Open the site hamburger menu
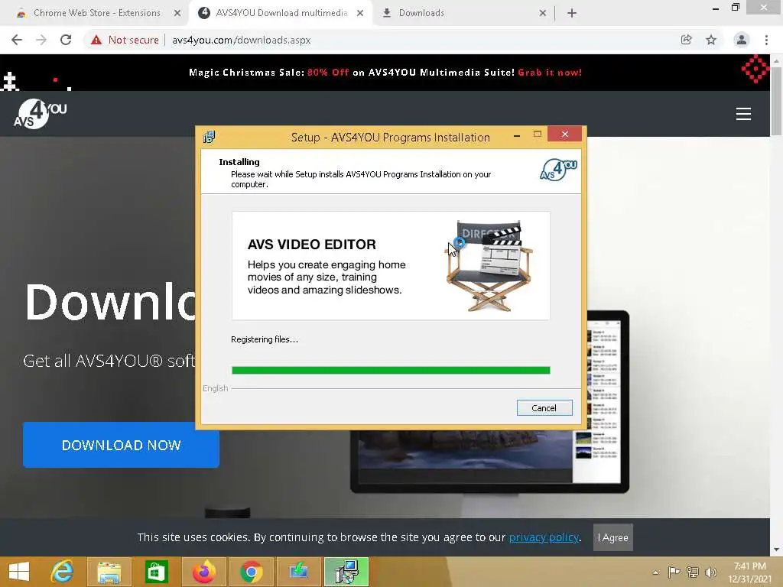 click(743, 115)
